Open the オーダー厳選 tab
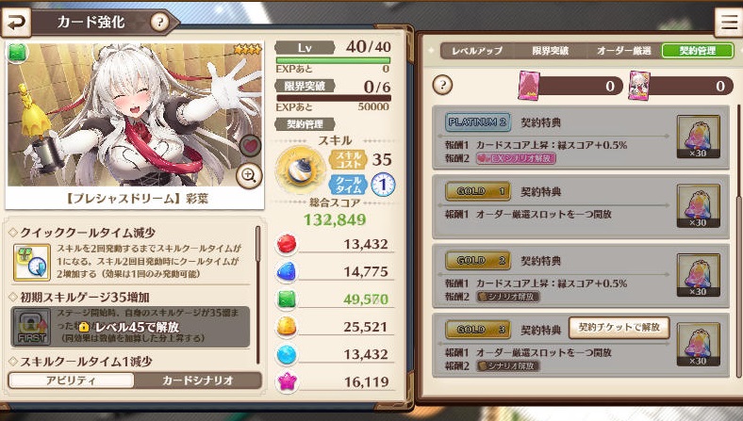The width and height of the screenshot is (743, 421). pos(623,51)
